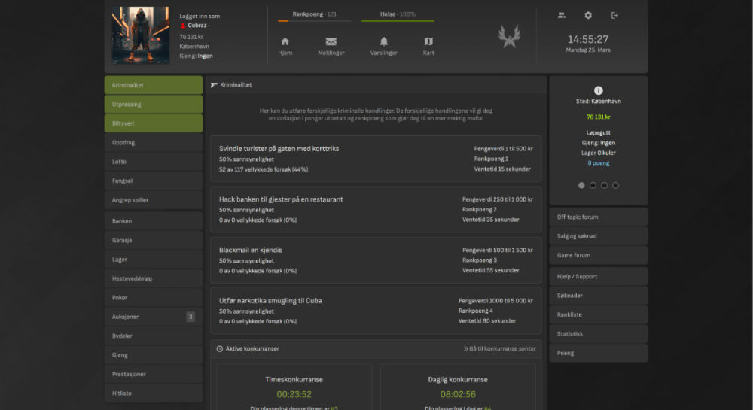Screen dimensions: 753x410
Task: Open Meldinger envelope icon
Action: click(x=331, y=42)
